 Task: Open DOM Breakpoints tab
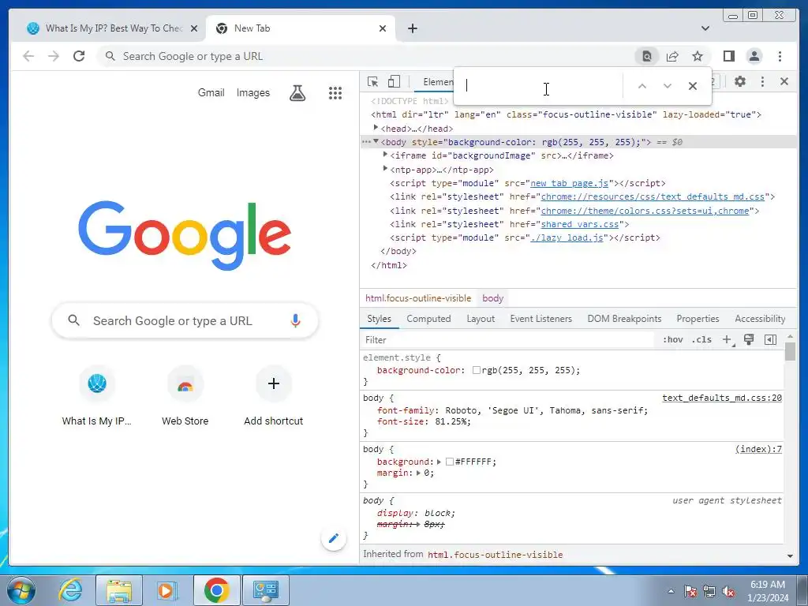click(x=624, y=319)
